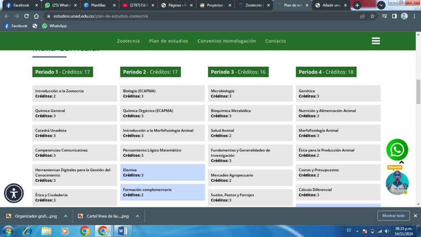Open the VictorIA assistant avatar
The height and width of the screenshot is (237, 421).
pos(397,183)
